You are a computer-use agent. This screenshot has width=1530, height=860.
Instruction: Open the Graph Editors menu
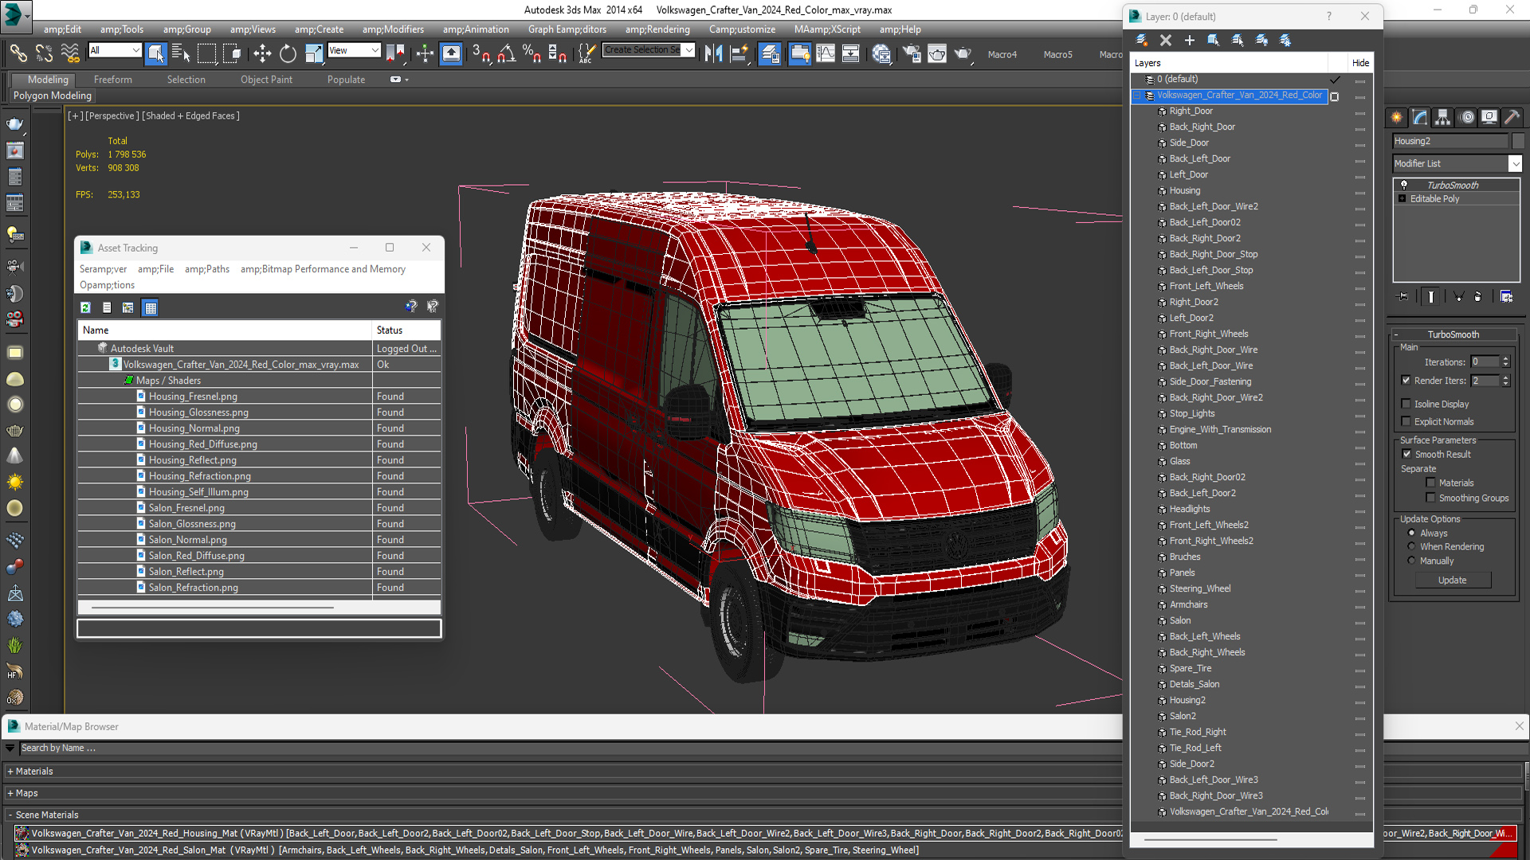point(567,29)
